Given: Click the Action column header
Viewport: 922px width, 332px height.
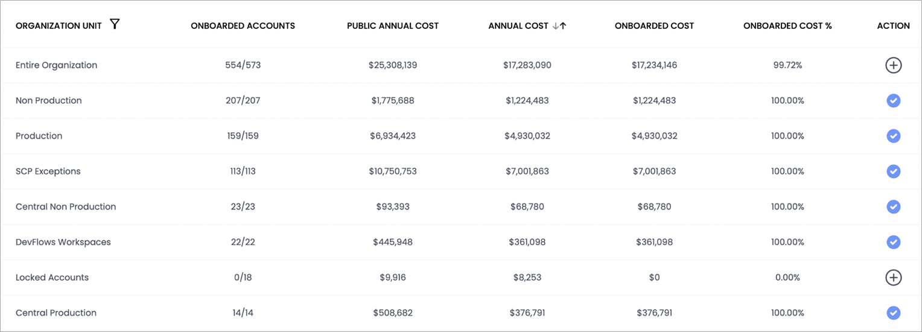Looking at the screenshot, I should coord(893,26).
